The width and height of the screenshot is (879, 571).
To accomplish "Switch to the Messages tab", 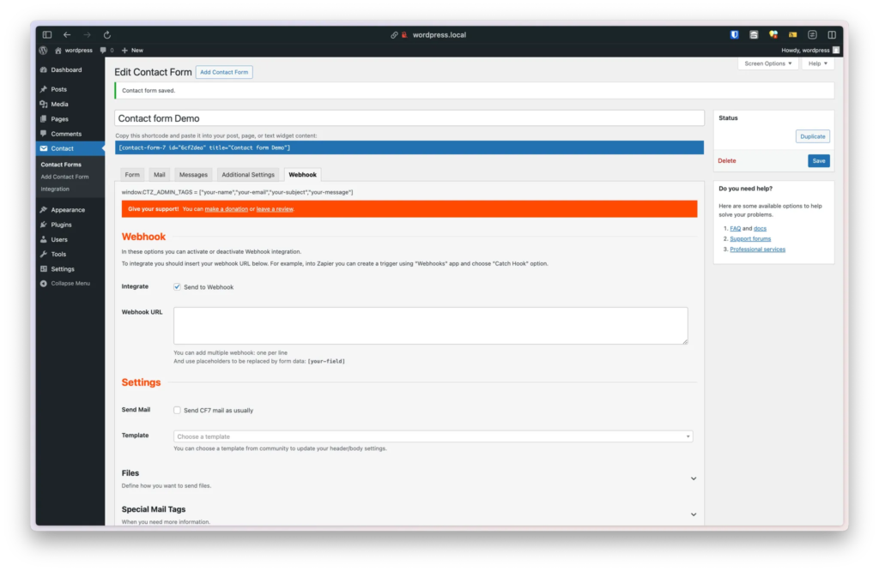I will (193, 175).
